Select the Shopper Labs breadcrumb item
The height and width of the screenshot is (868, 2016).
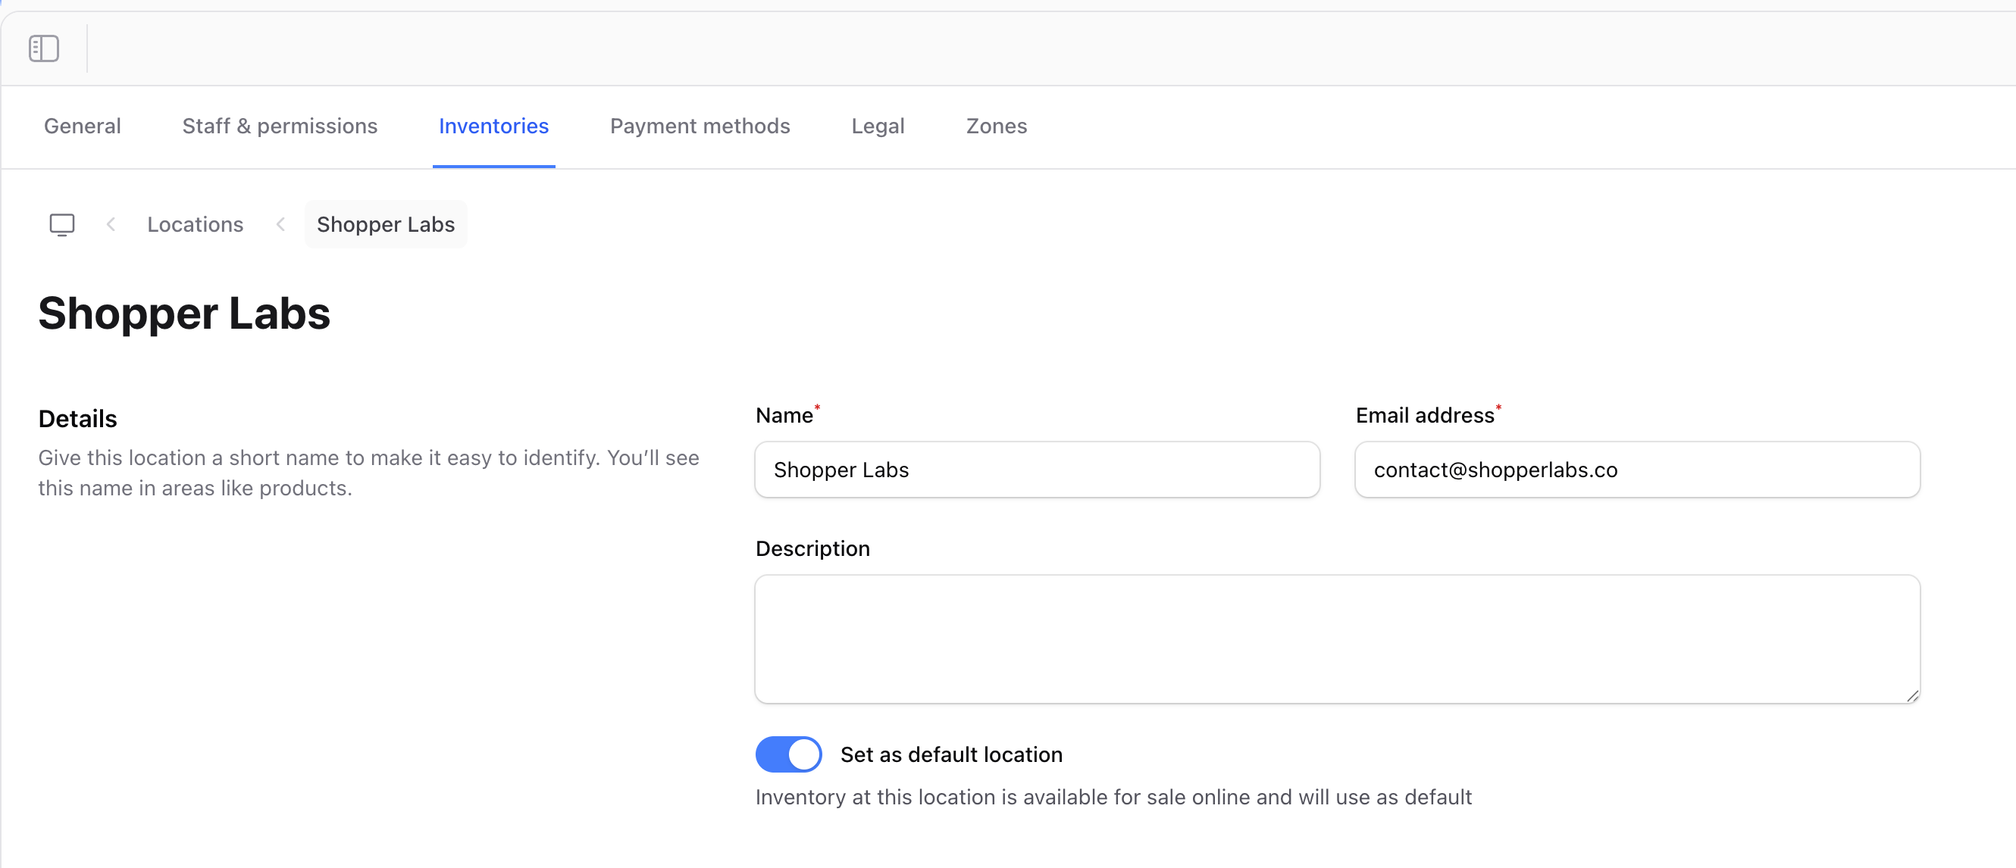(x=385, y=224)
